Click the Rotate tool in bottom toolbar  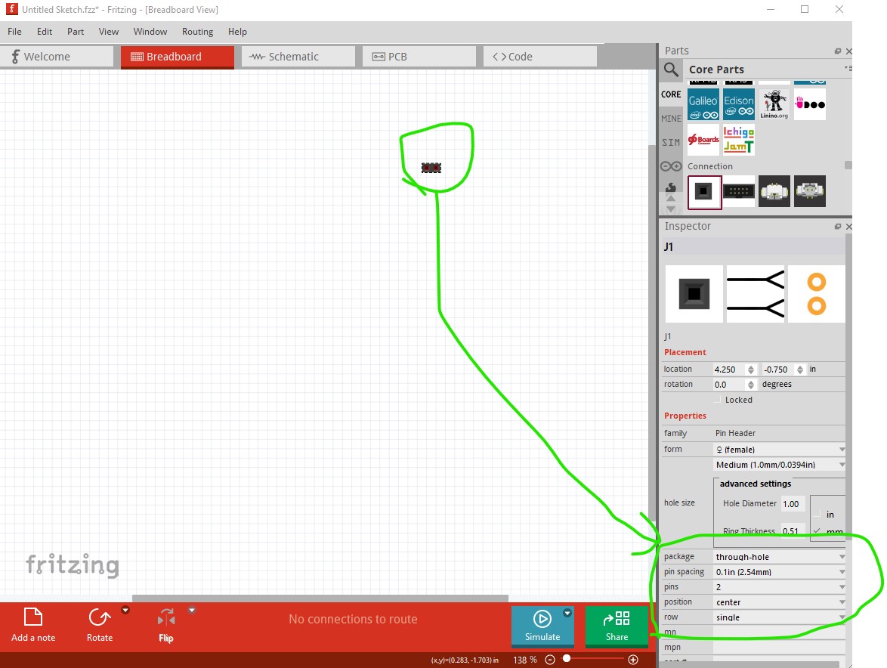[100, 625]
